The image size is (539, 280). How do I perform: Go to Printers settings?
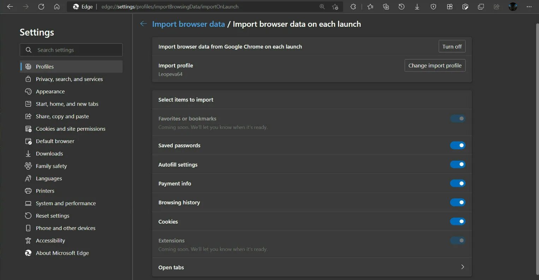(x=71, y=191)
